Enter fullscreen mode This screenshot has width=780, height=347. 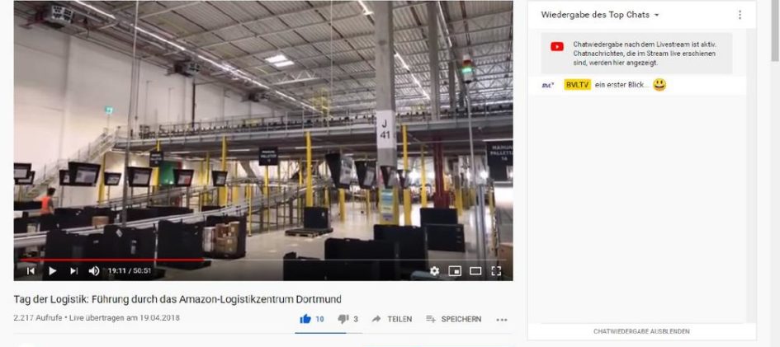(x=496, y=271)
